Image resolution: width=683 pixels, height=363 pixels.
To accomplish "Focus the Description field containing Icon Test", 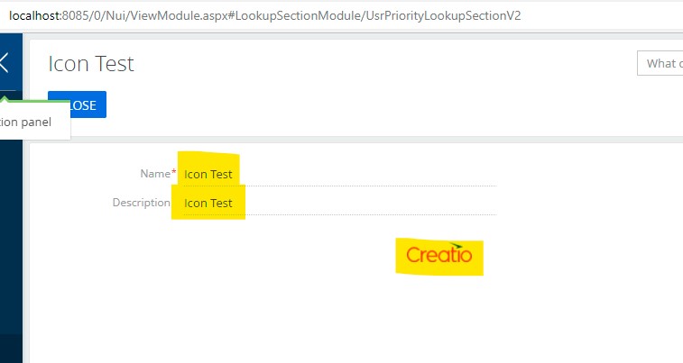I will tap(340, 203).
